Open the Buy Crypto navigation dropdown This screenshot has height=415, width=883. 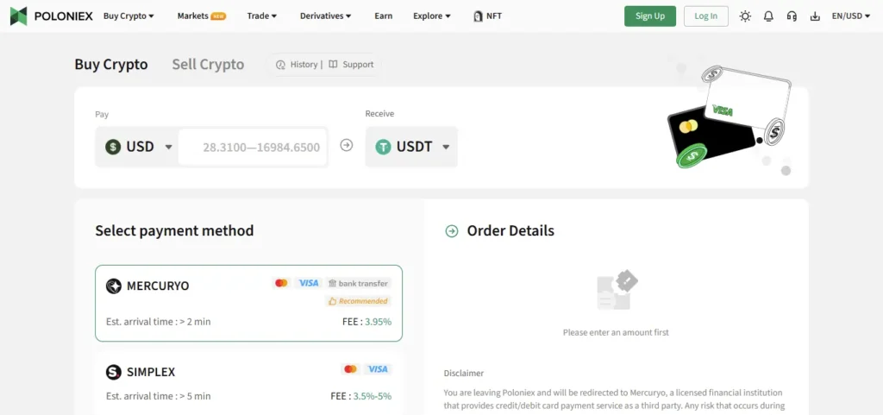click(x=128, y=16)
